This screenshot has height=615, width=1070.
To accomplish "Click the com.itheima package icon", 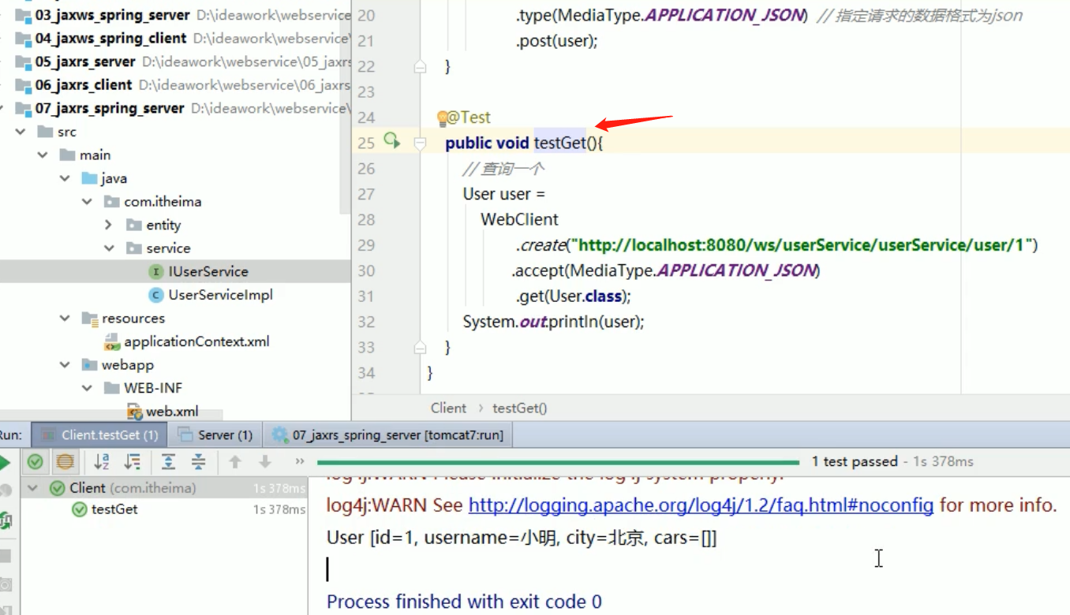I will (x=112, y=201).
